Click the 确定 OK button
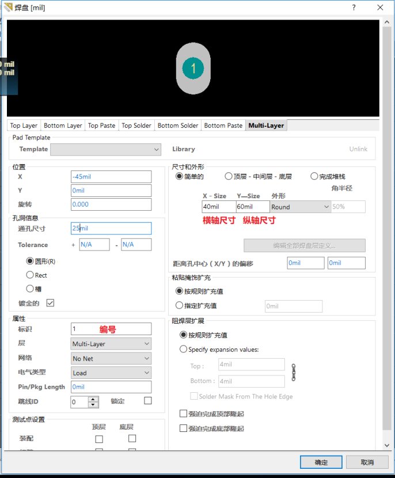Image resolution: width=395 pixels, height=478 pixels. point(321,462)
